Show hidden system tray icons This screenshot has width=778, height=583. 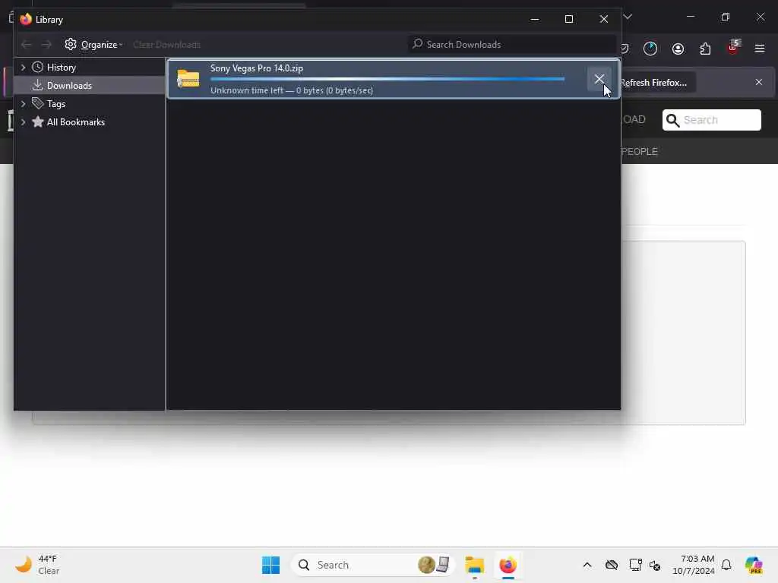(587, 565)
